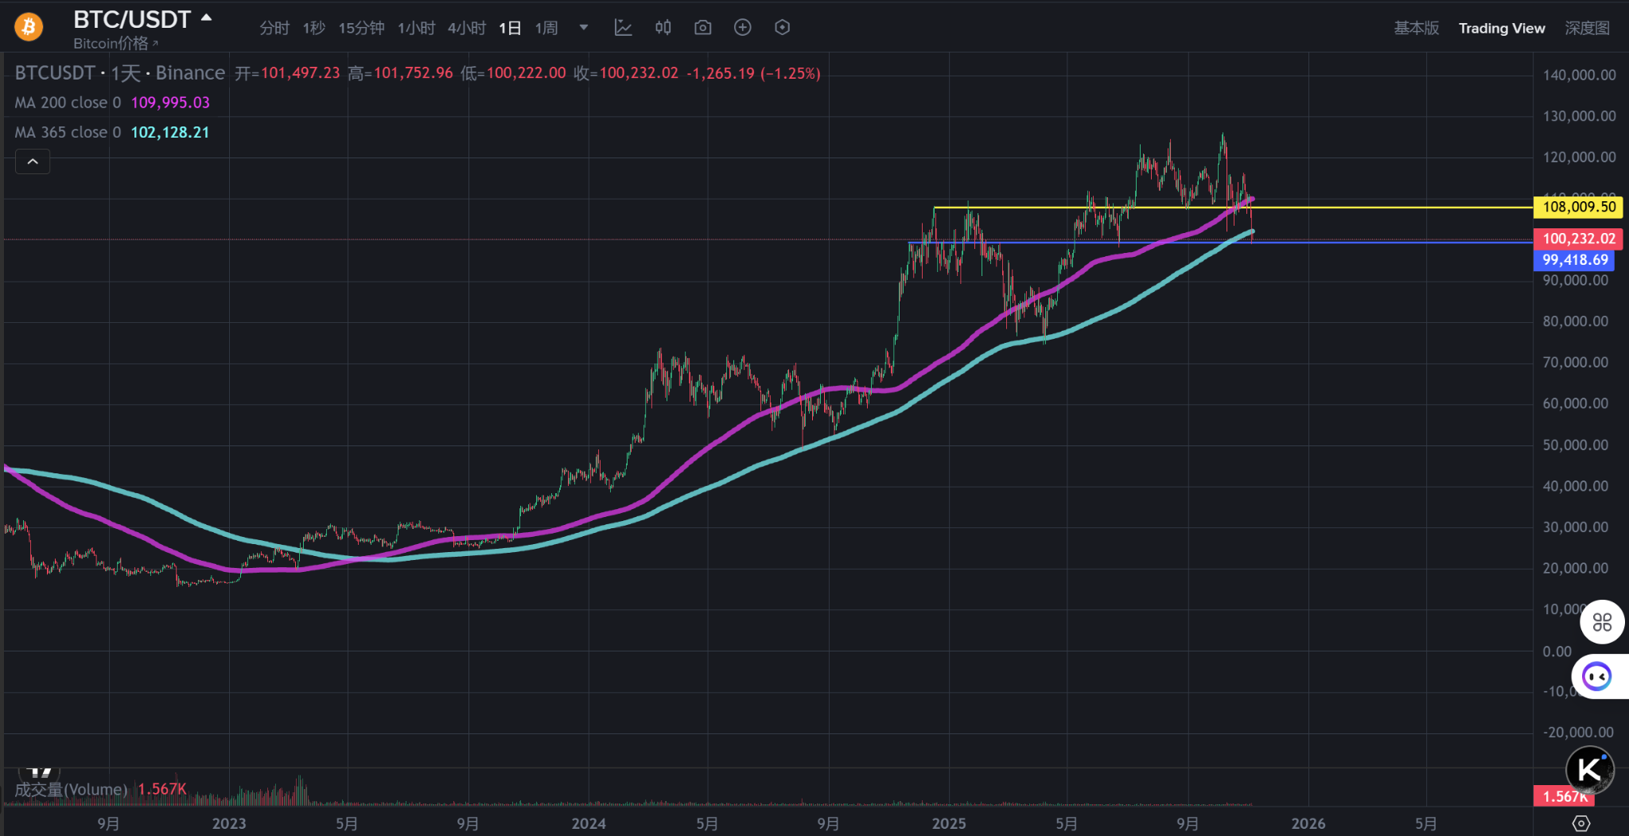Select the 1日 timeframe button
The image size is (1629, 836).
pyautogui.click(x=509, y=27)
